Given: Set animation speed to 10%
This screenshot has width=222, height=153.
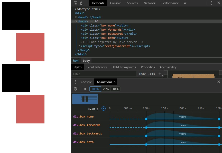Looking at the screenshot, I should (115, 89).
